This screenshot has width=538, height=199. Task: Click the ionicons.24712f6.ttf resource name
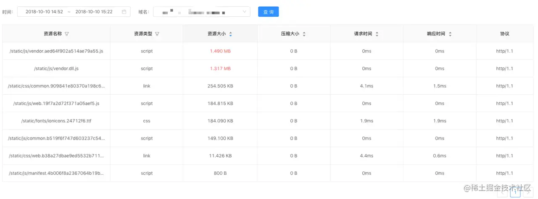[56, 121]
